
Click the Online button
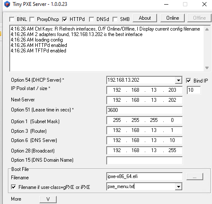point(173,18)
